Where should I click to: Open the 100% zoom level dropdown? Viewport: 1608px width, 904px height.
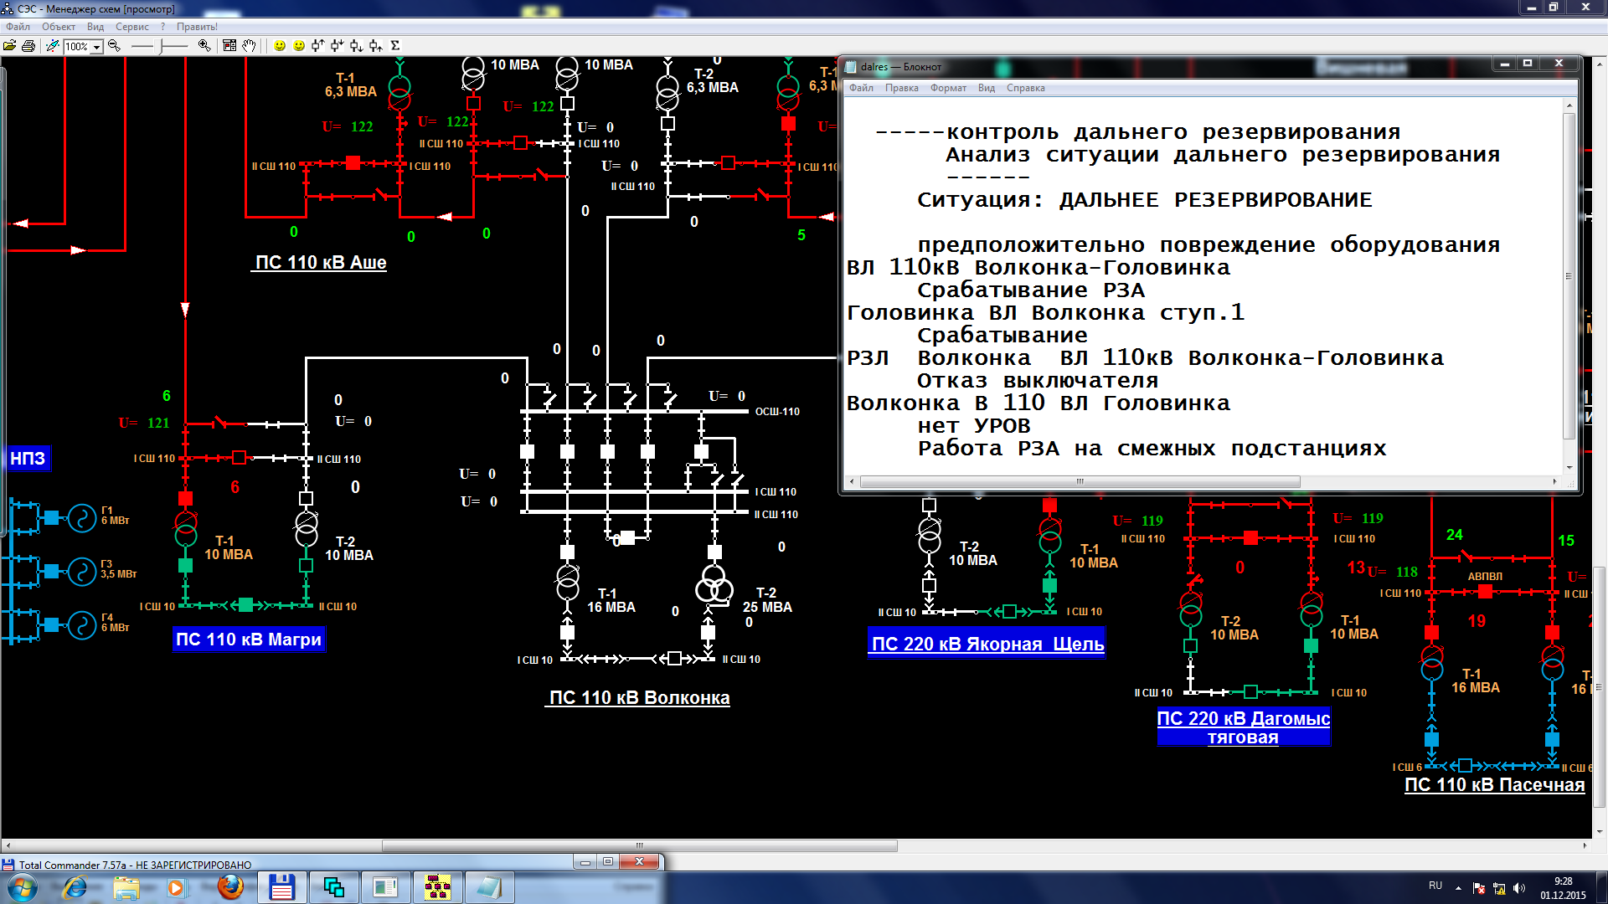pos(97,47)
